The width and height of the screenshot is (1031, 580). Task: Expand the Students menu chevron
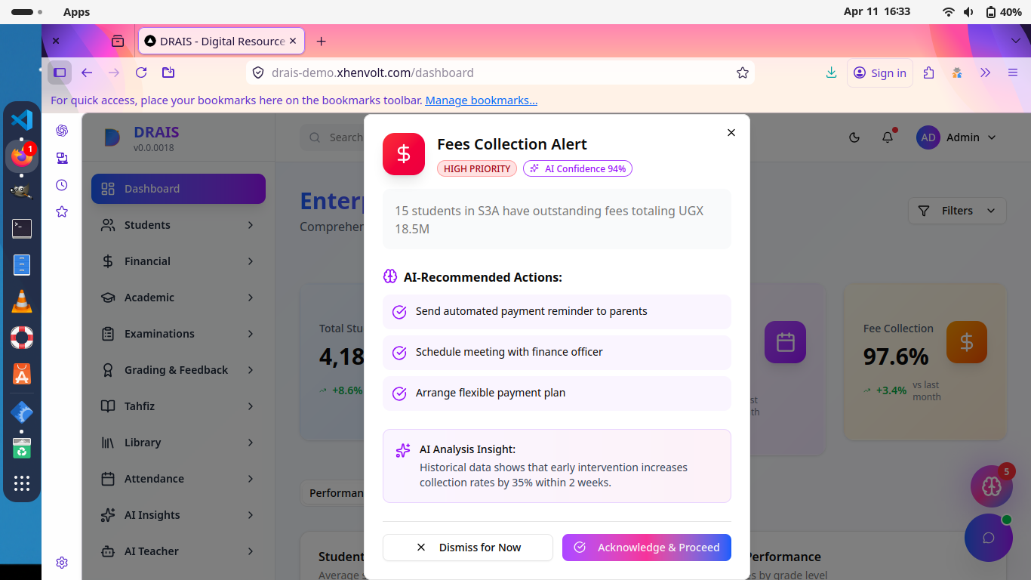click(x=251, y=225)
